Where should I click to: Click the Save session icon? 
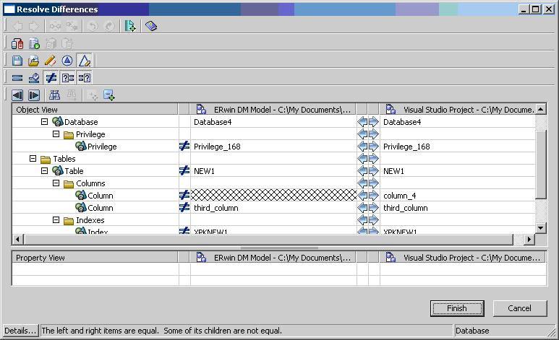click(x=17, y=61)
